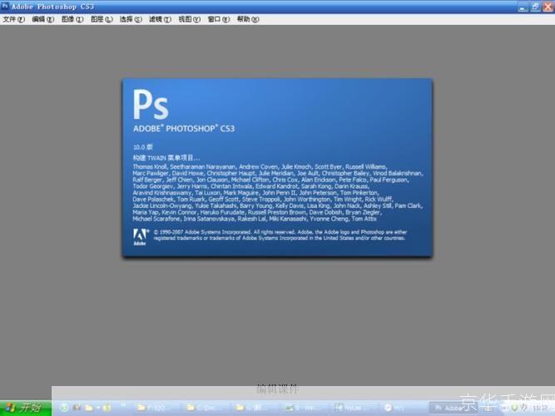Open the 图层(L) menu
The width and height of the screenshot is (555, 416).
point(102,19)
